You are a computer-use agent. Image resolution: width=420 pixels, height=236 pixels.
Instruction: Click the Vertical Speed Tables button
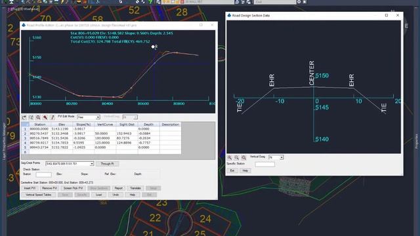pos(39,195)
